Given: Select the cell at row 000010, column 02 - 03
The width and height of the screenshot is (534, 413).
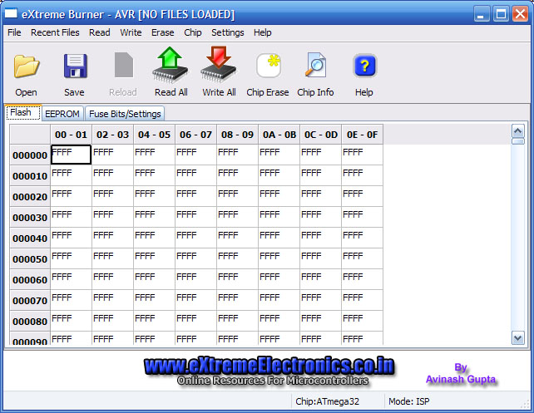Looking at the screenshot, I should pos(113,175).
